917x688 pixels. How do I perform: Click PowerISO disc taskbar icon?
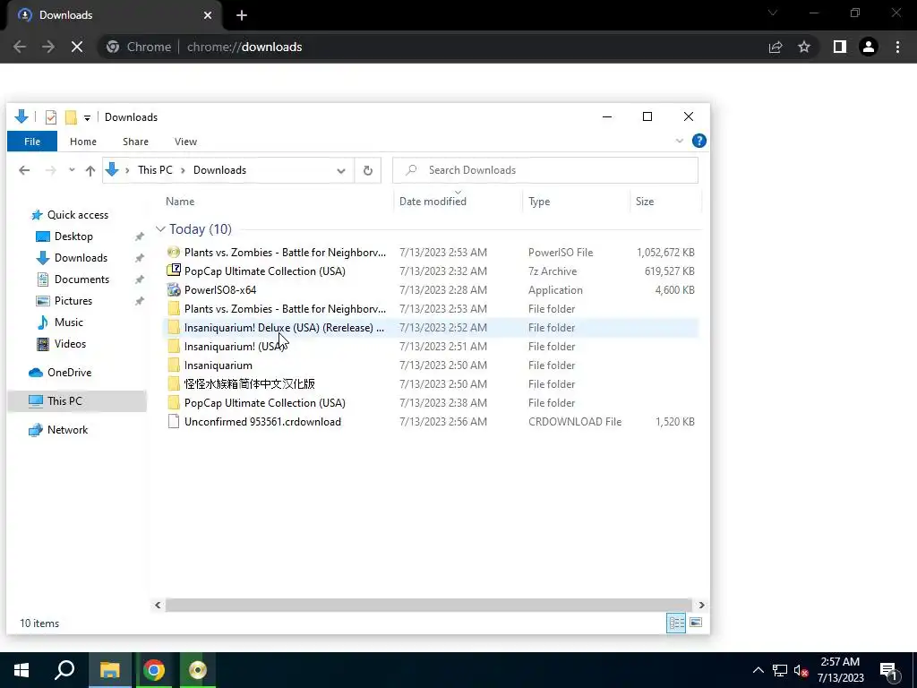(x=198, y=670)
